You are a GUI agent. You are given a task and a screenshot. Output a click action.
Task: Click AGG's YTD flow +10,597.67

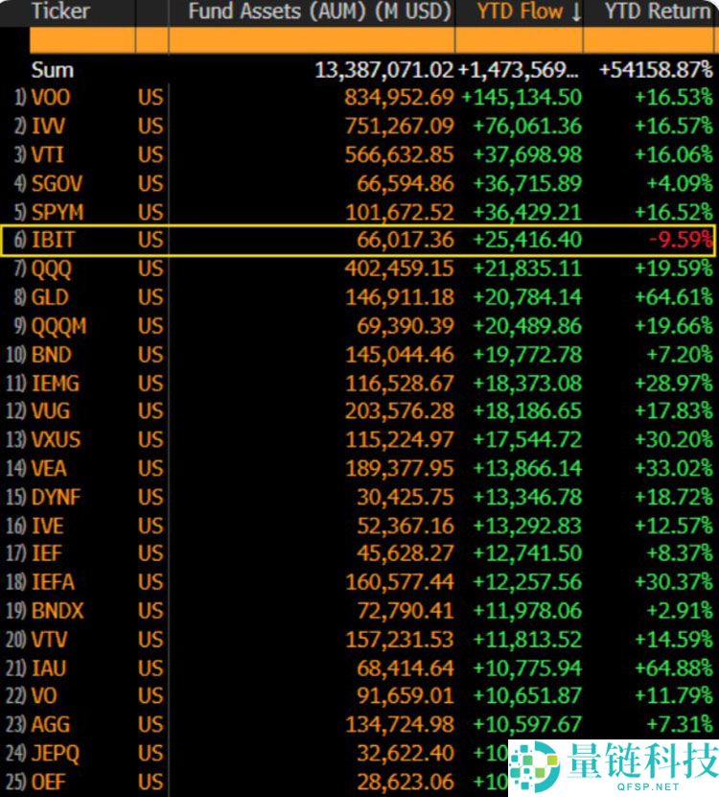(527, 724)
